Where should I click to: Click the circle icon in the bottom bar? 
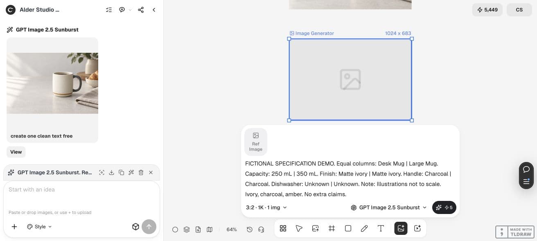[175, 230]
